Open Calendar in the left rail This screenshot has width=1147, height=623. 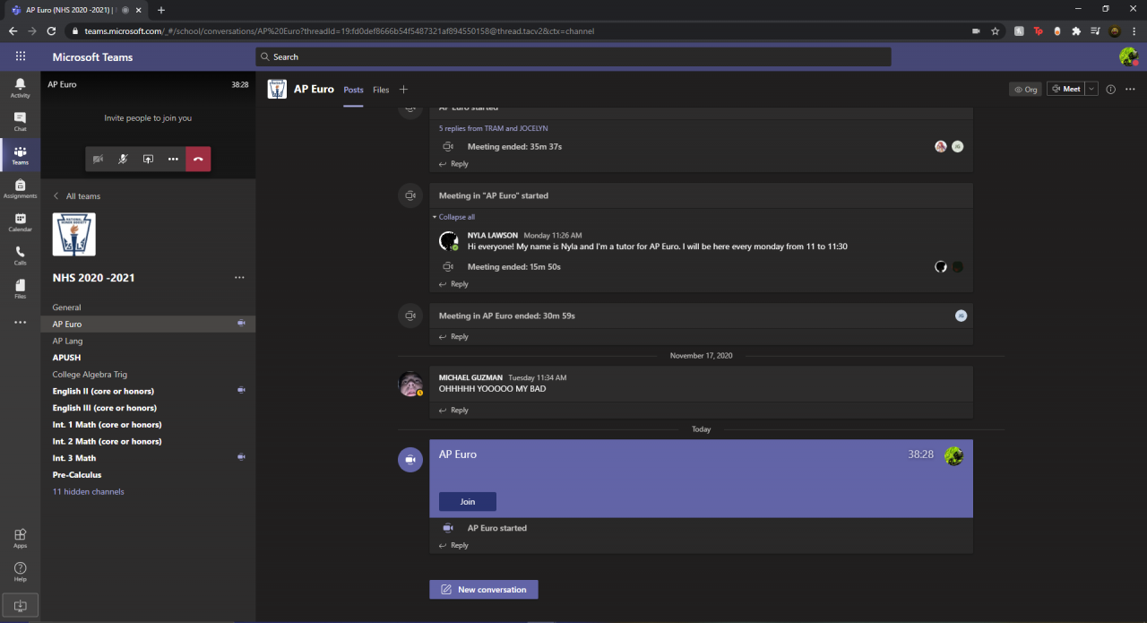pos(20,222)
